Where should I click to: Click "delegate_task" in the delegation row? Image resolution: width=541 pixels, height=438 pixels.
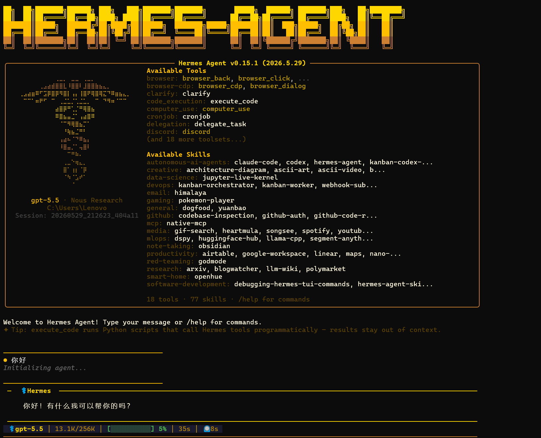pos(220,124)
